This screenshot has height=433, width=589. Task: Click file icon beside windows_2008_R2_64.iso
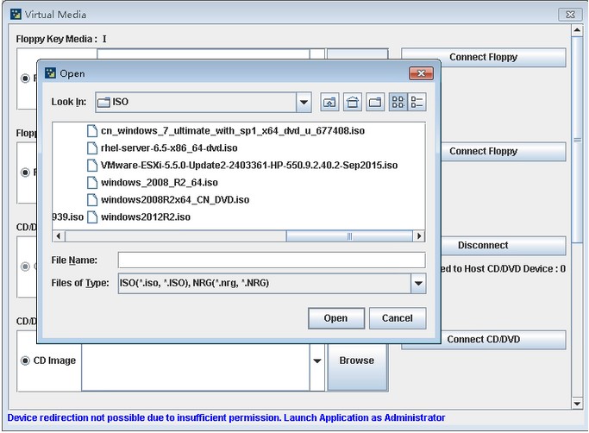pos(92,183)
